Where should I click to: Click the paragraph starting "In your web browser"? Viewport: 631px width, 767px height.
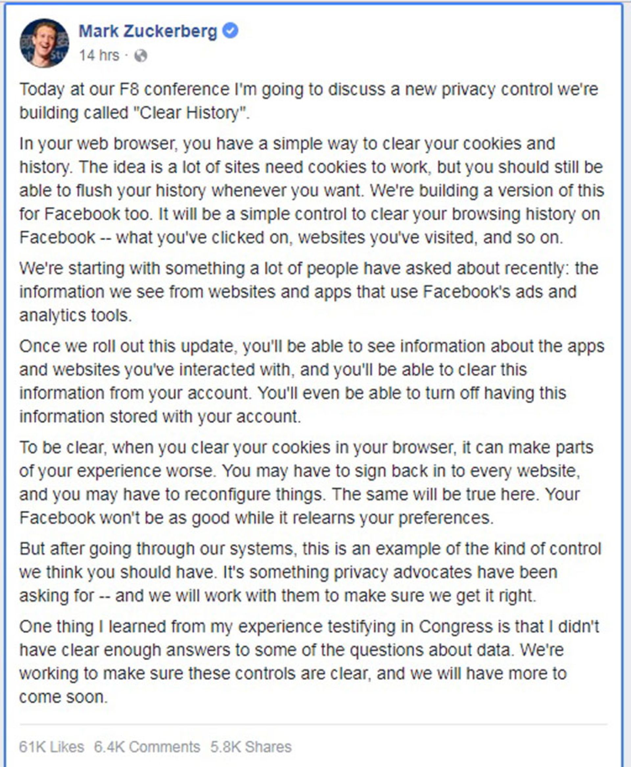coord(312,191)
